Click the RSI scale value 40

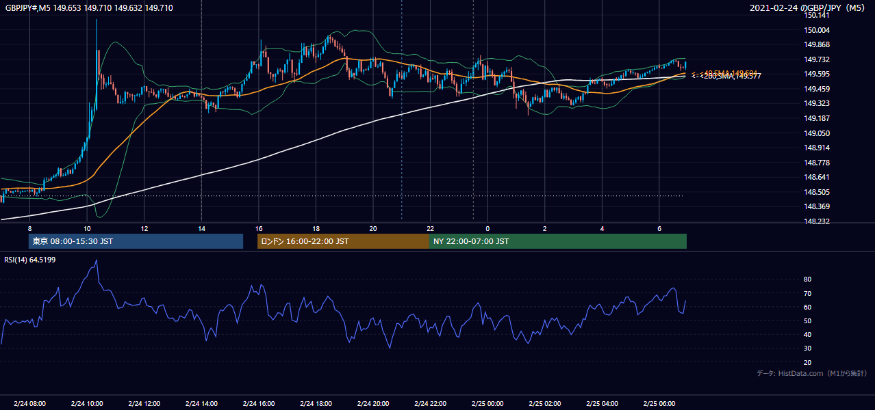pos(808,334)
